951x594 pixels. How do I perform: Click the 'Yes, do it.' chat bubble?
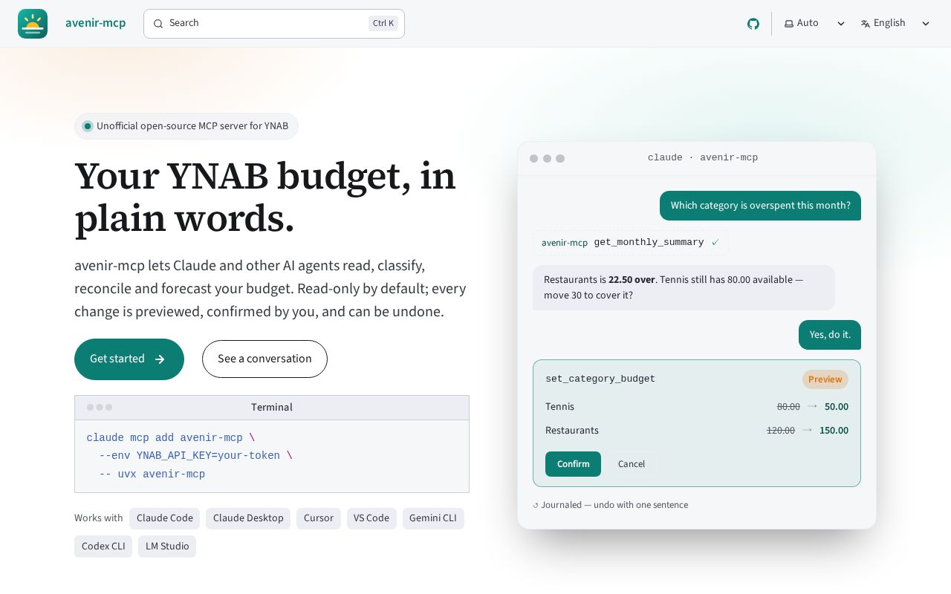tap(830, 335)
